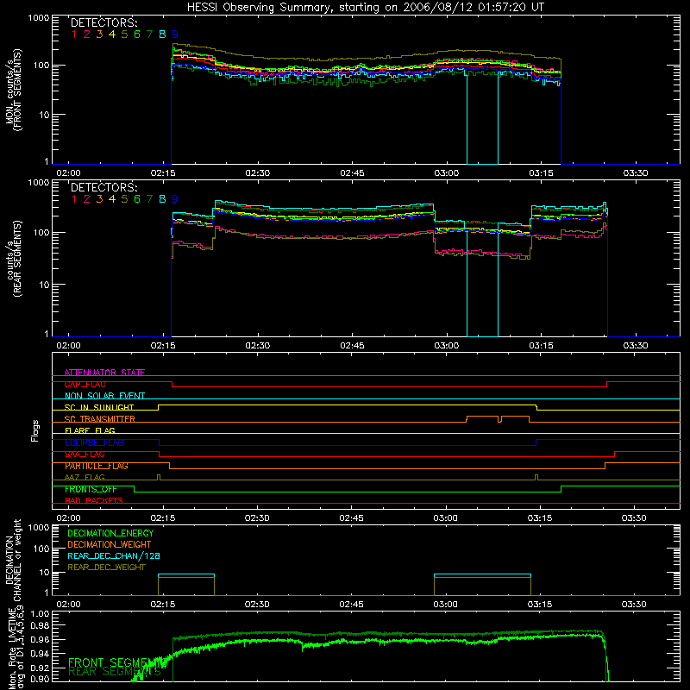Select blue detector 9 in front segments legend

[x=175, y=34]
